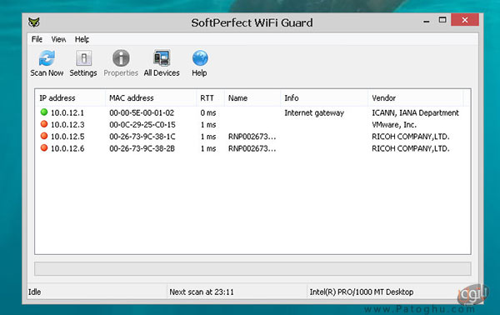Image resolution: width=500 pixels, height=315 pixels.
Task: Sort by the Name column header
Action: [252, 97]
